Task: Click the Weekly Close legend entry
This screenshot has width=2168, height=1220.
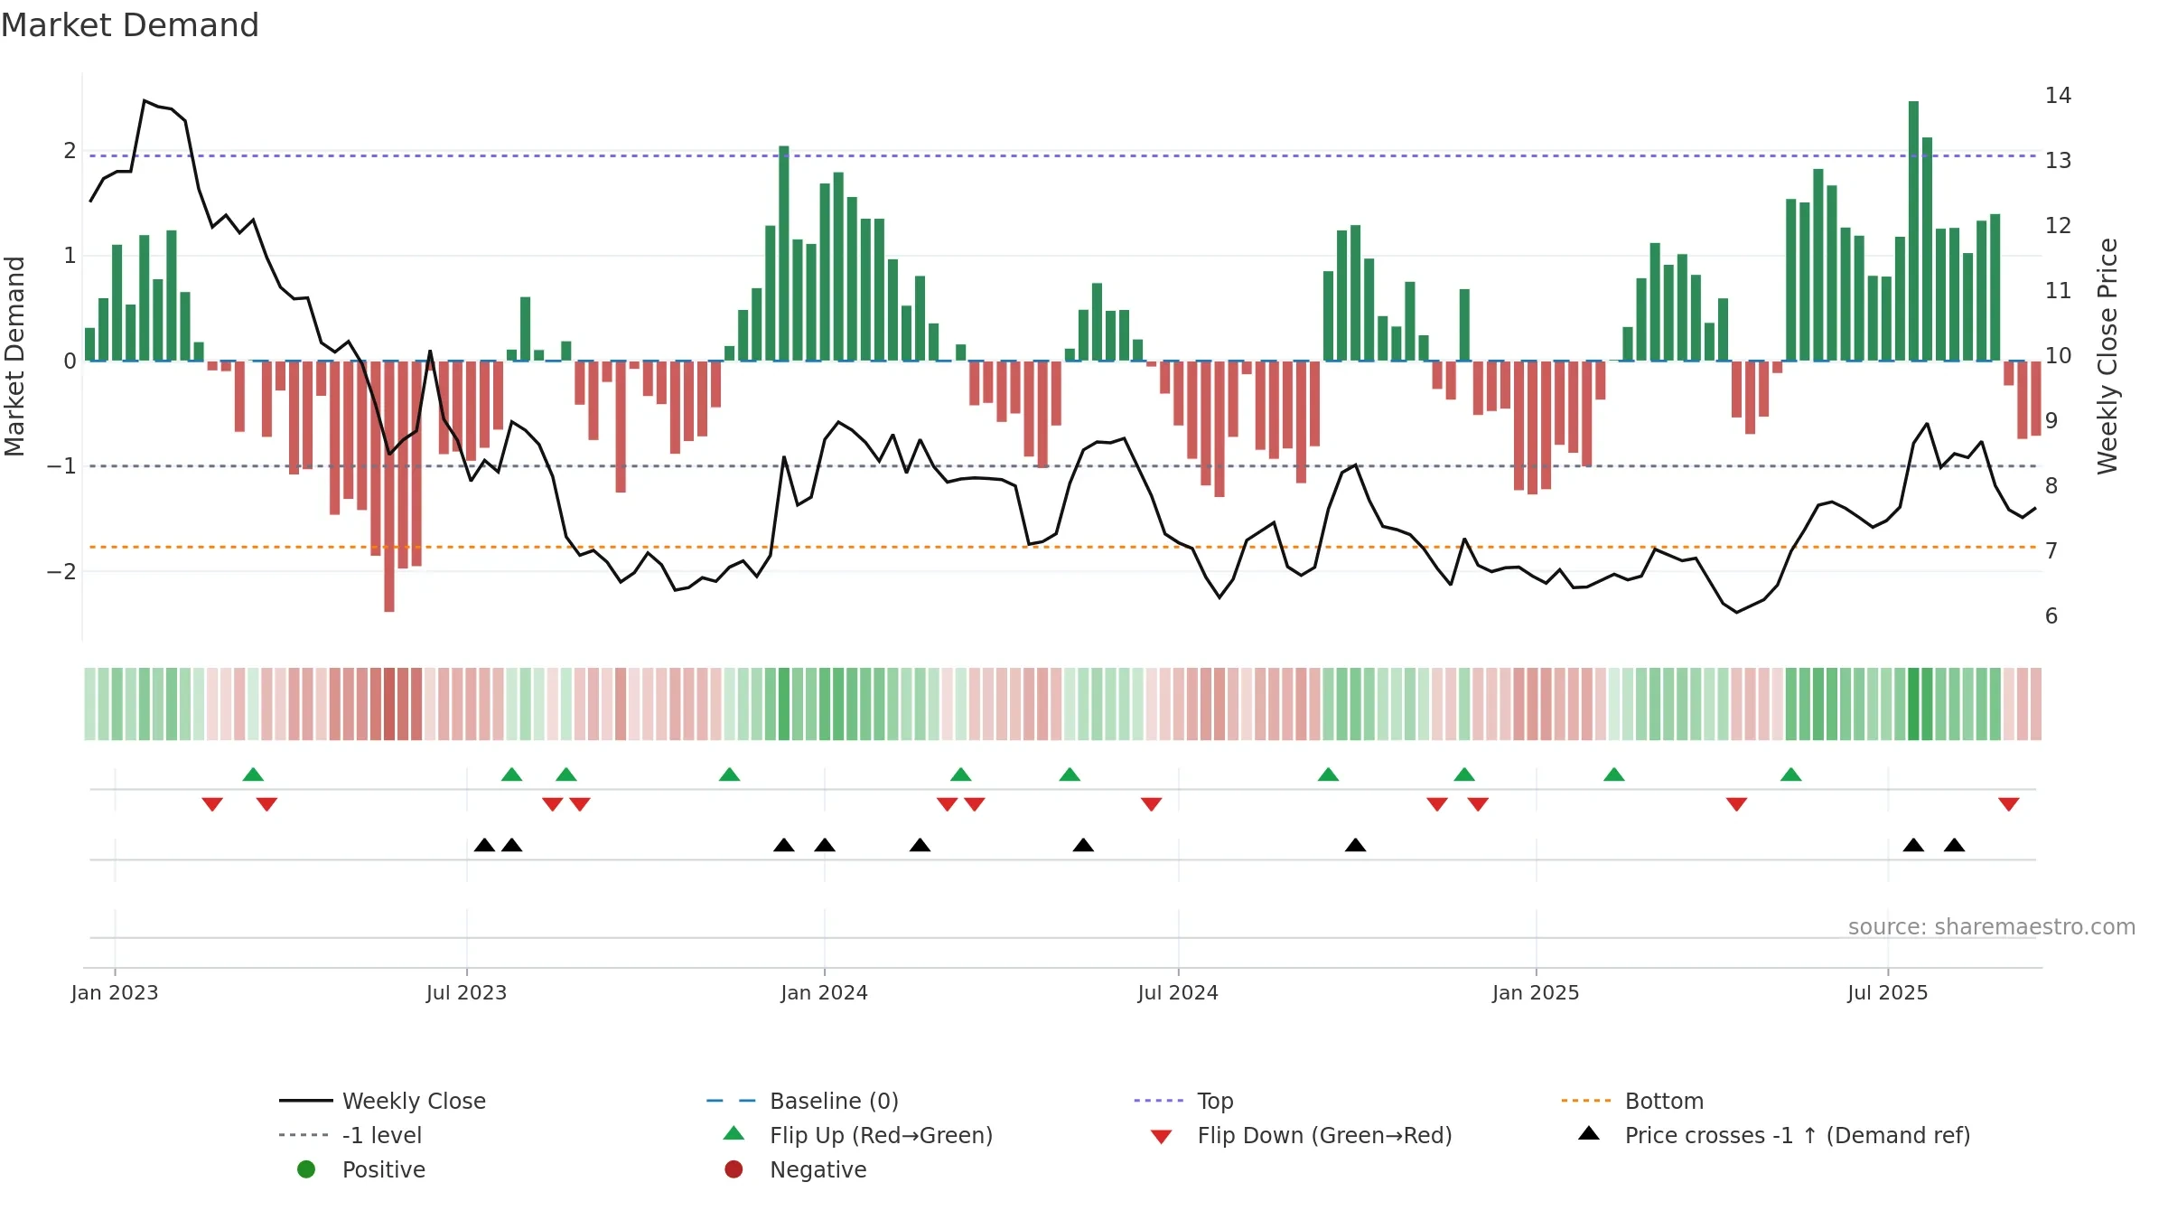Action: click(x=383, y=1101)
